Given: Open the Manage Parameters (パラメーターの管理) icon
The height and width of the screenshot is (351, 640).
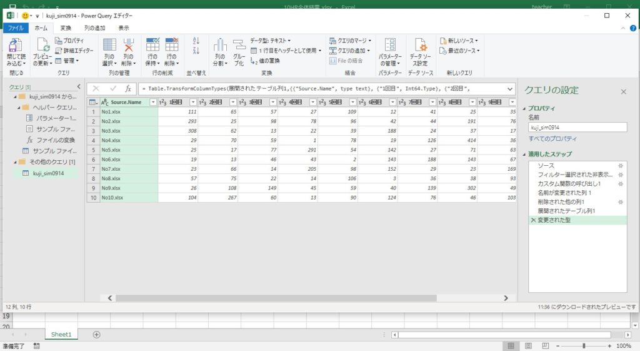Looking at the screenshot, I should point(390,45).
